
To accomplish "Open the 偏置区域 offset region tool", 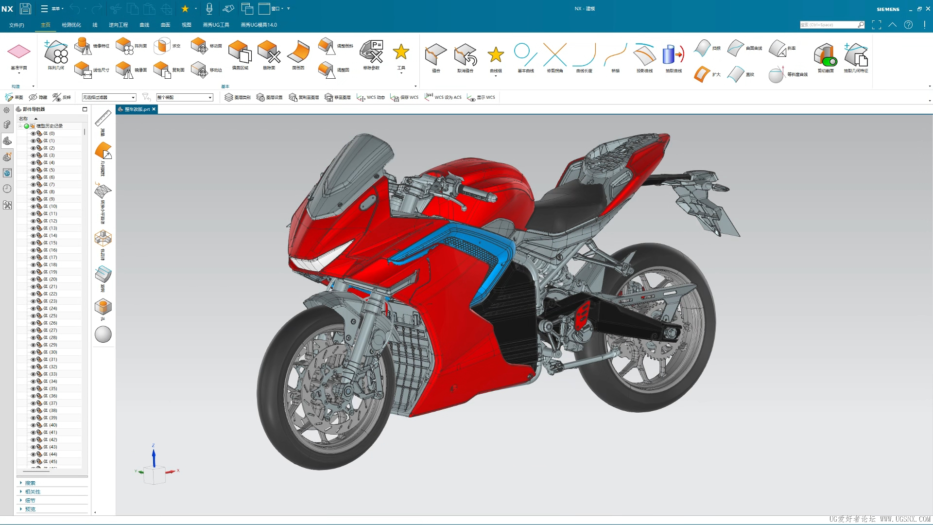I will pos(240,52).
